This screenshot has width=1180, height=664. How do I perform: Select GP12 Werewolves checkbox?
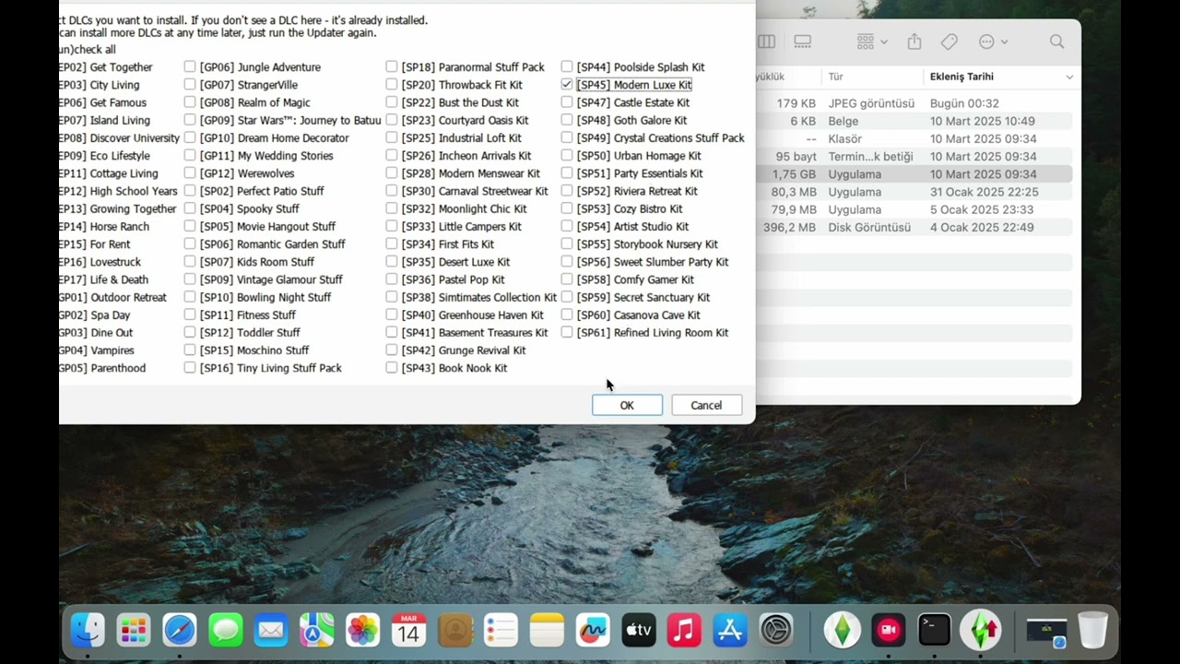(190, 172)
